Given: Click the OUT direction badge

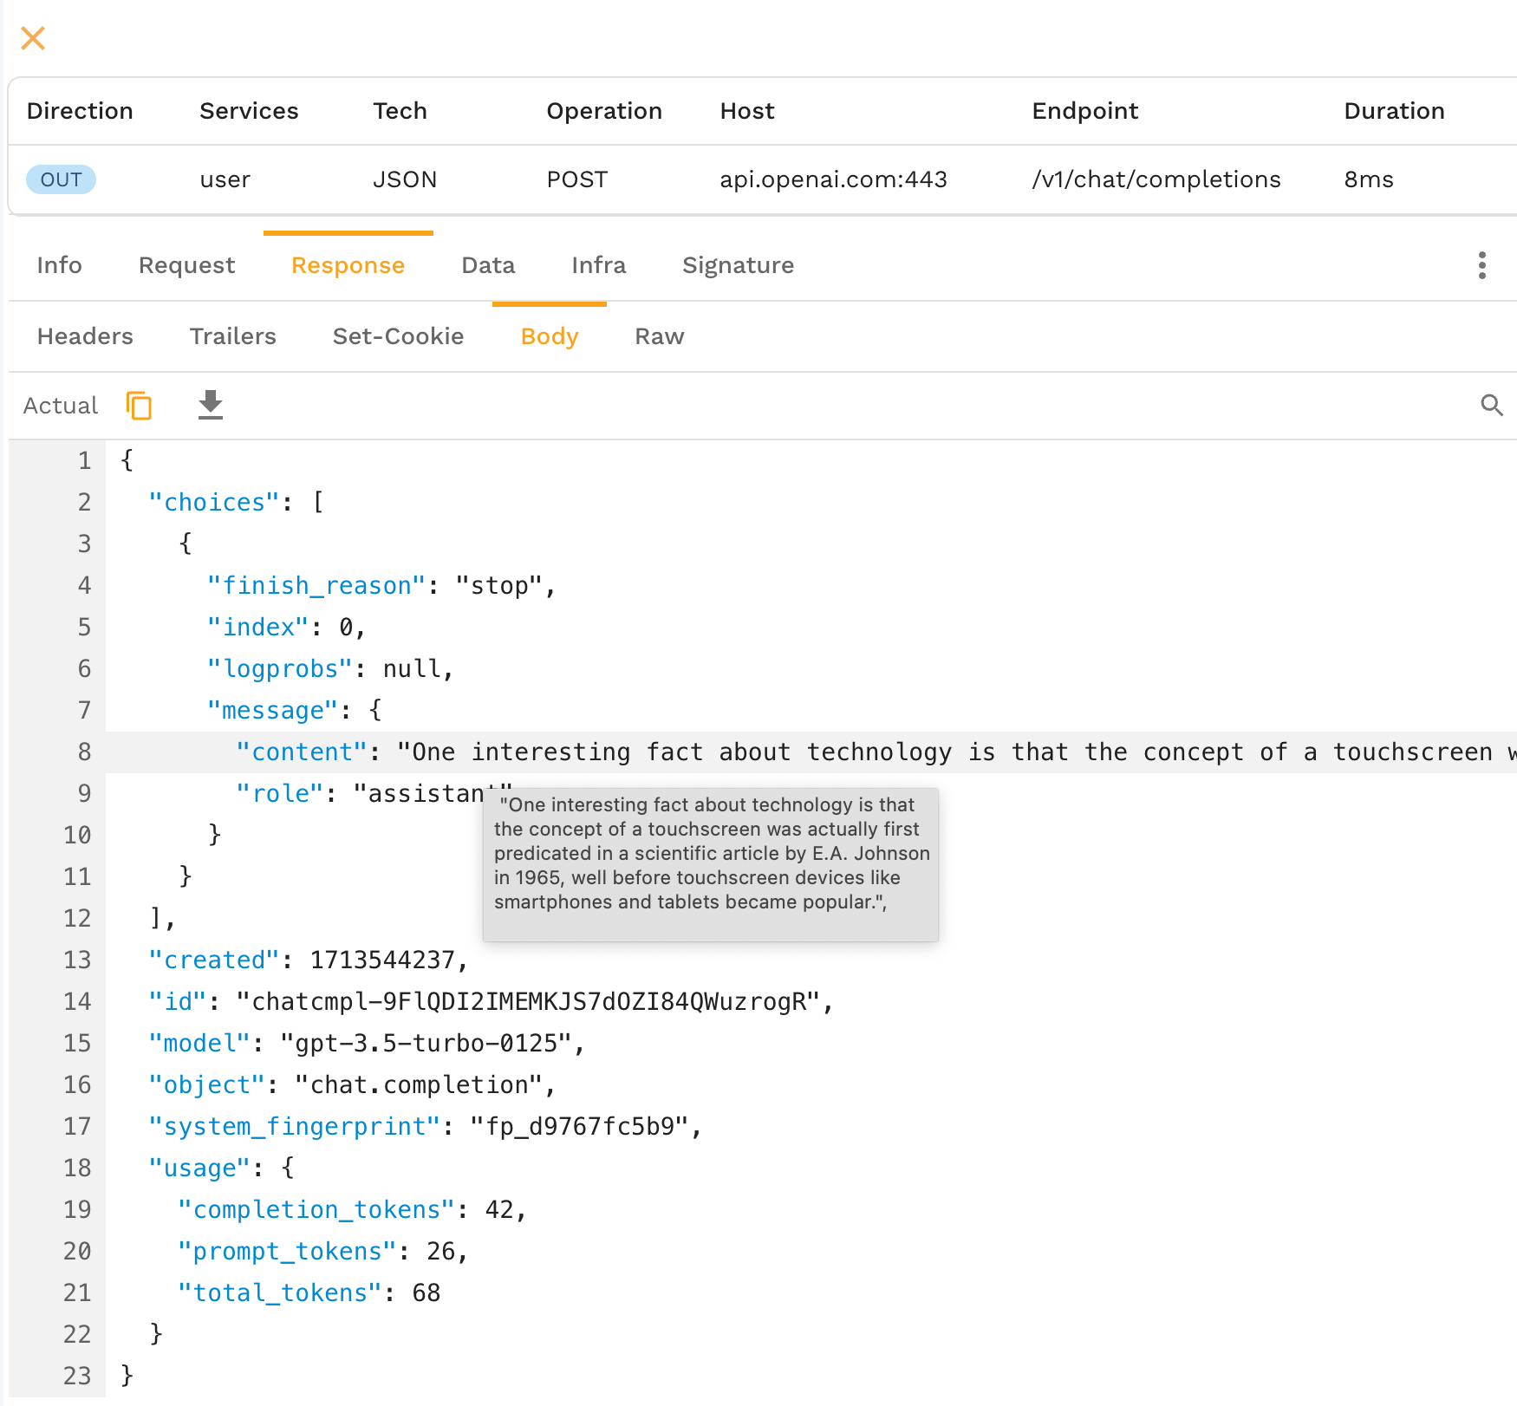Looking at the screenshot, I should click(61, 179).
